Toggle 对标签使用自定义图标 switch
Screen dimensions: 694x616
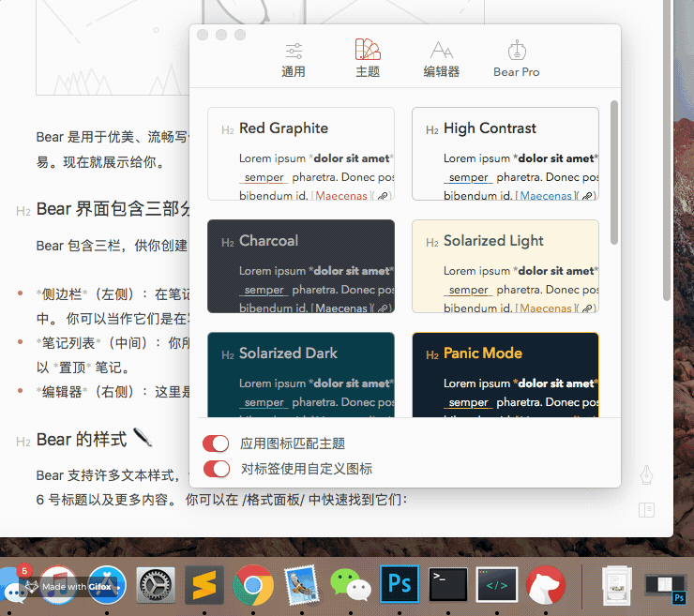tap(216, 469)
